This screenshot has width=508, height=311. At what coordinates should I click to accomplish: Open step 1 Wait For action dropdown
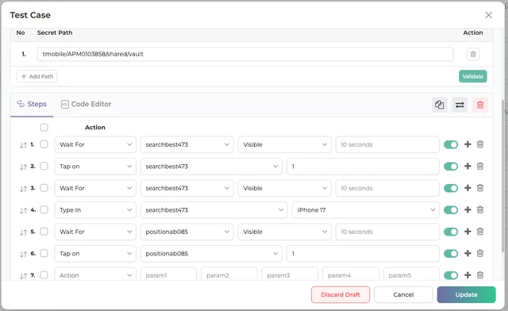(x=95, y=144)
